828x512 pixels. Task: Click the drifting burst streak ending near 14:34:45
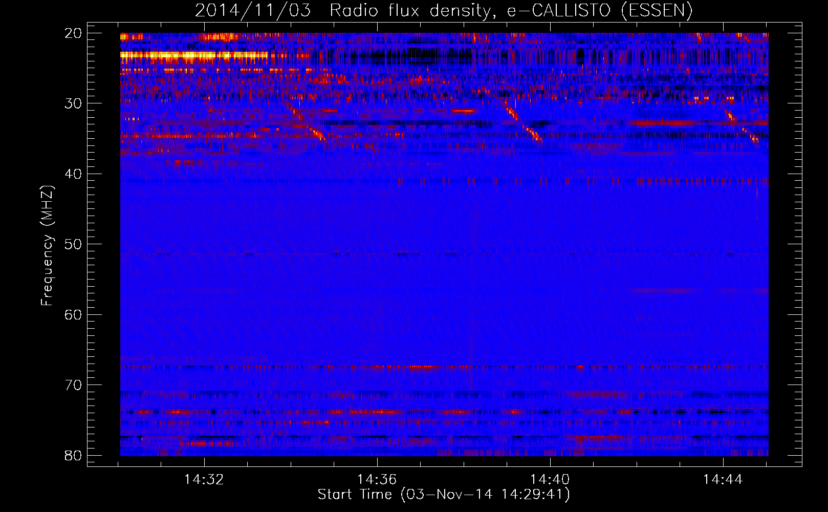tap(305, 121)
